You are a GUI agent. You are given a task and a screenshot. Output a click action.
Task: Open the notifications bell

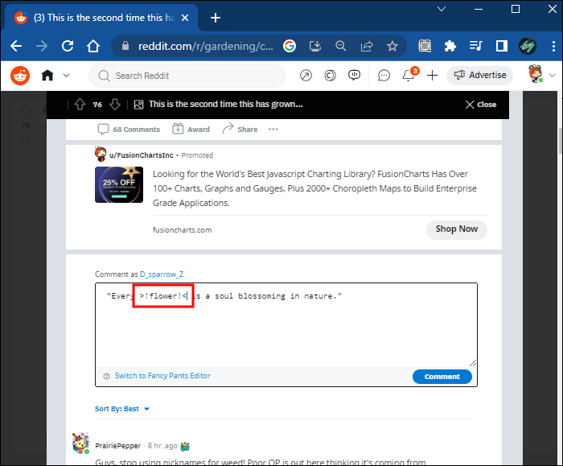[409, 76]
